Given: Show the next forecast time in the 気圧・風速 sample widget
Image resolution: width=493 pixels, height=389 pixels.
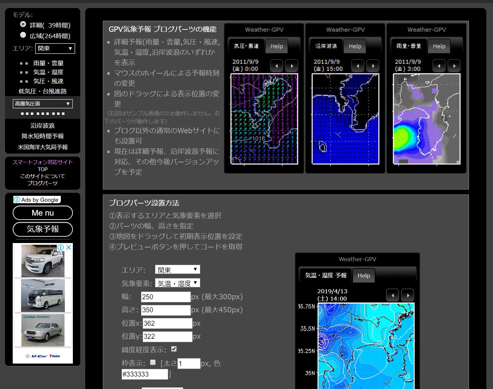Looking at the screenshot, I should click(292, 66).
